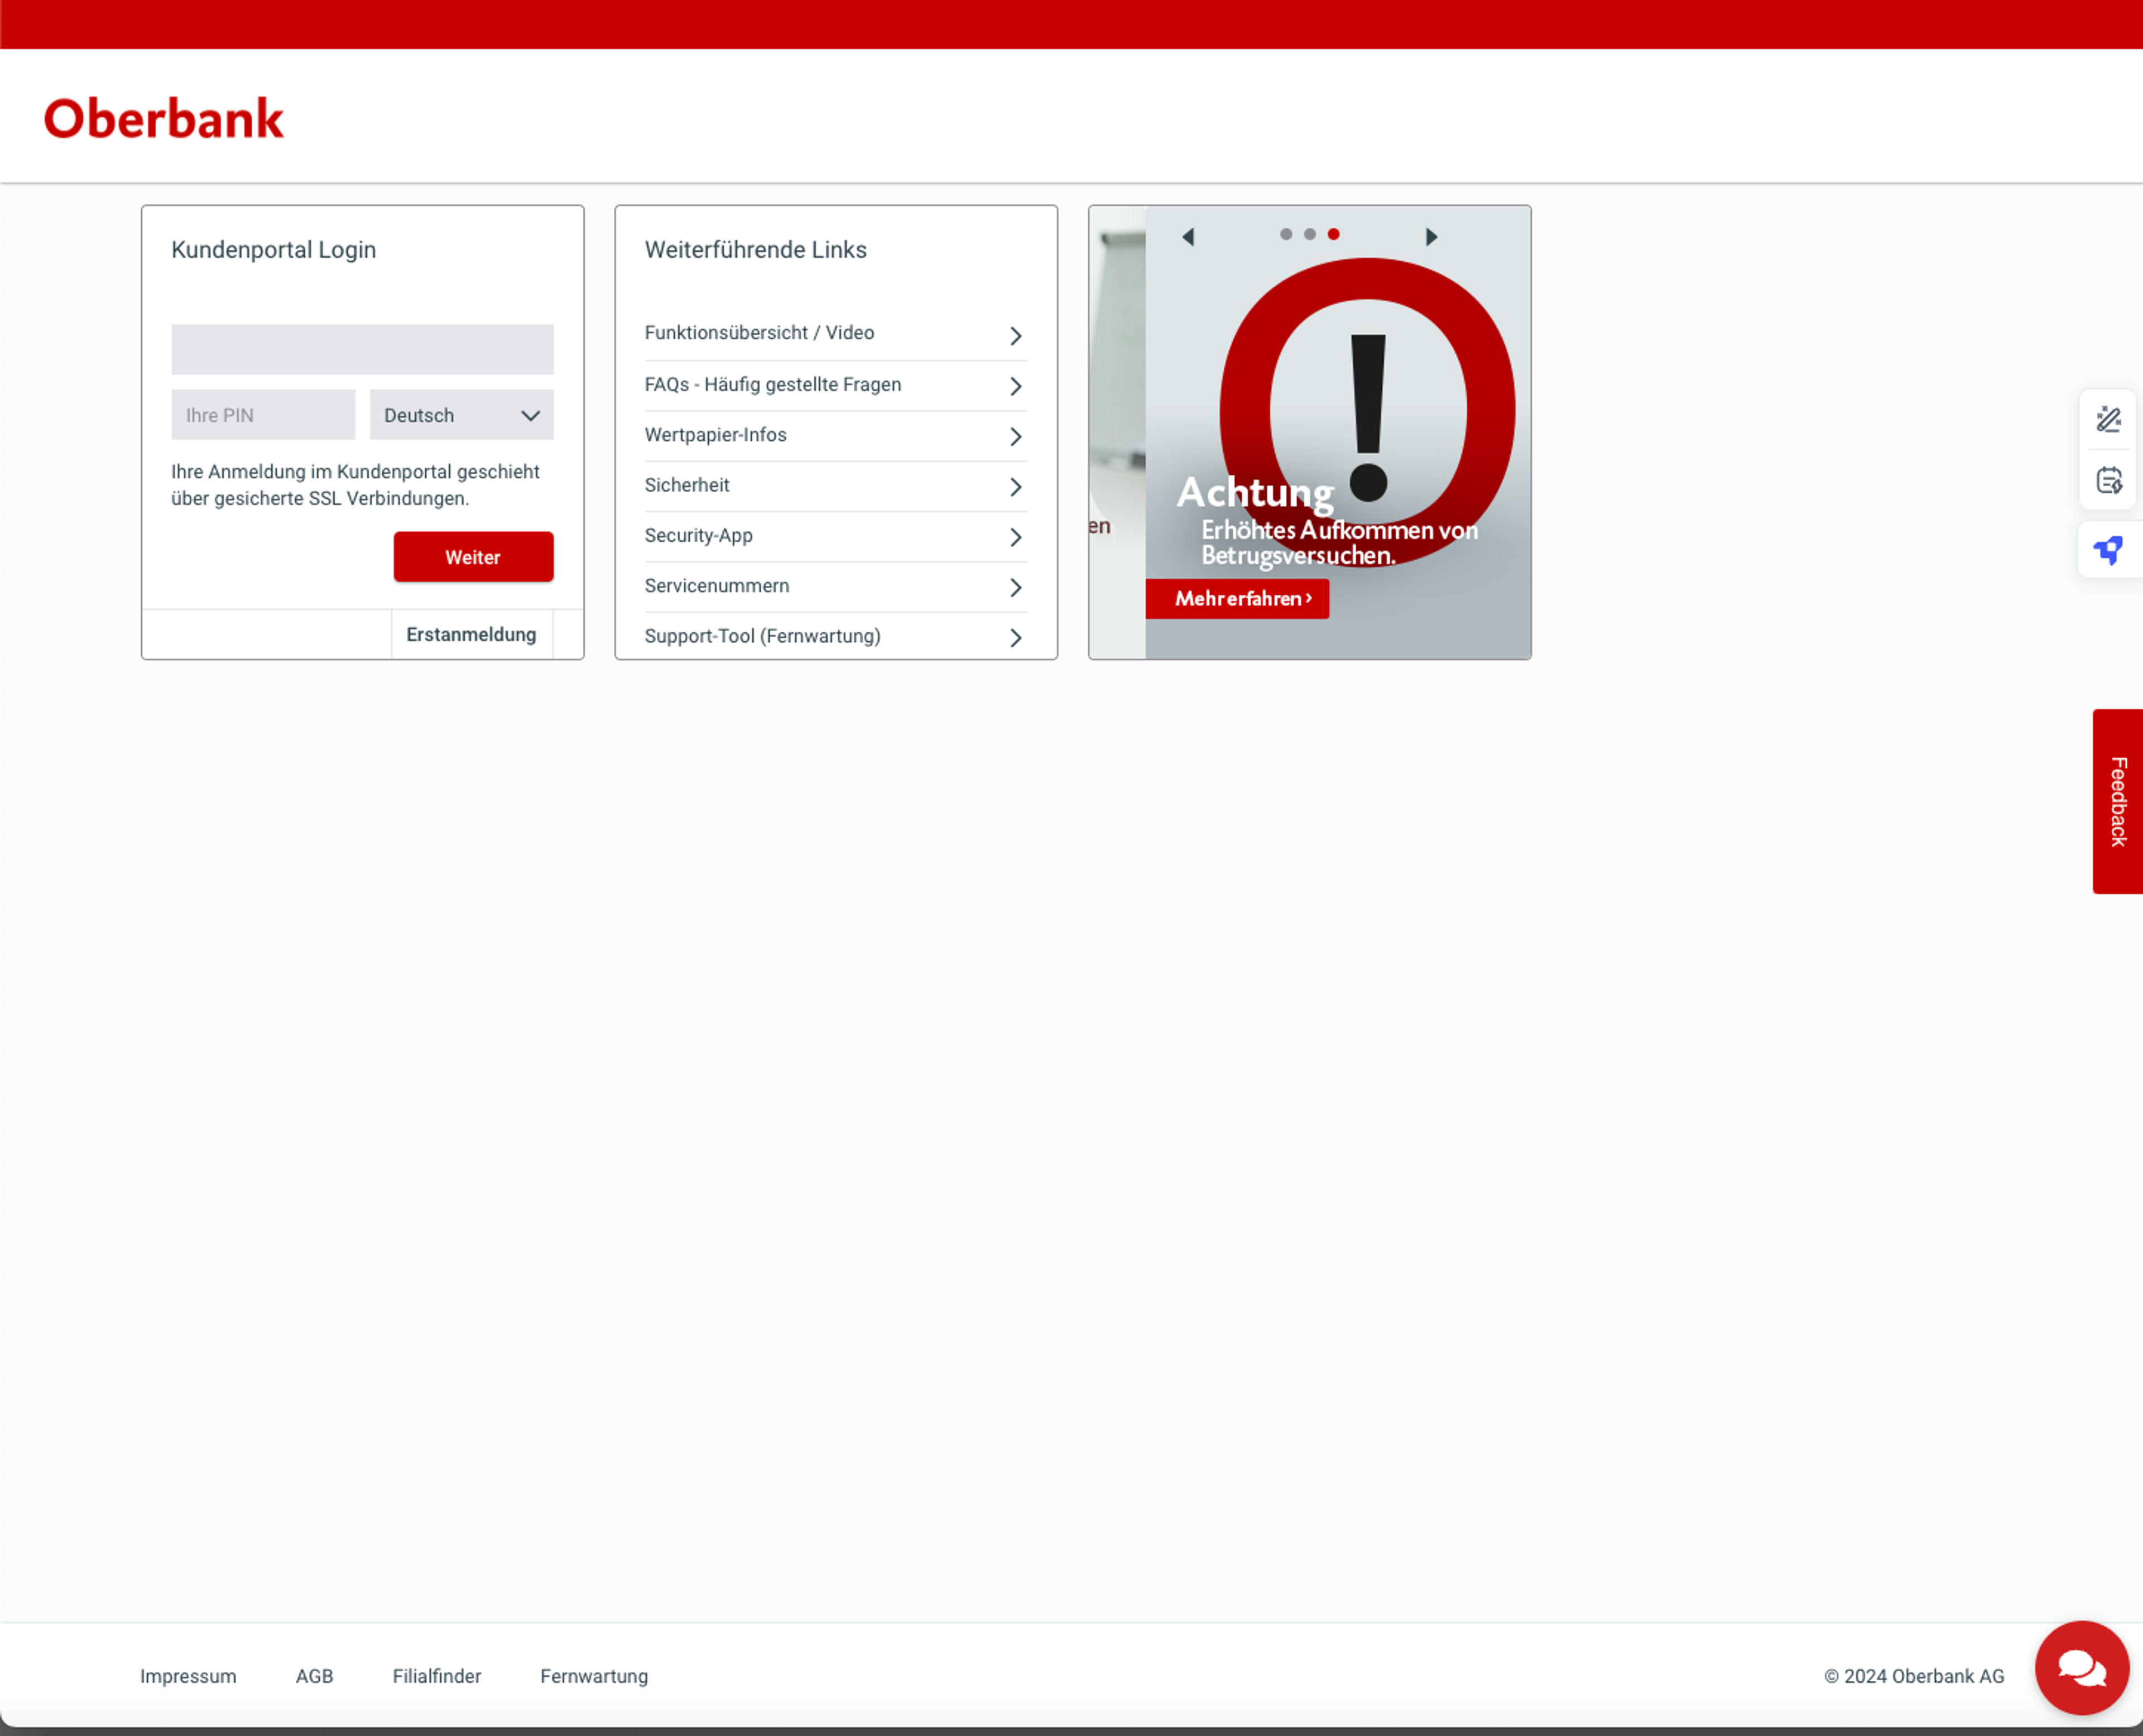Click Mehr erfahren button
This screenshot has height=1736, width=2143.
click(1237, 599)
